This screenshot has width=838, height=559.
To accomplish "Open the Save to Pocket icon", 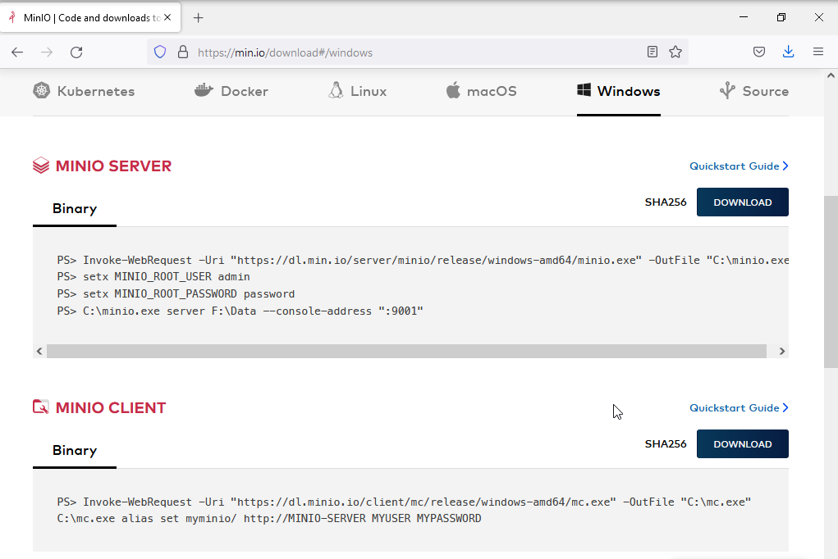I will (760, 52).
